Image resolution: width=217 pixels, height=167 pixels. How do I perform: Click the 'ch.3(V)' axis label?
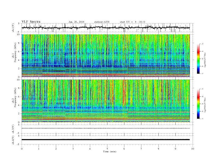(x=13, y=129)
